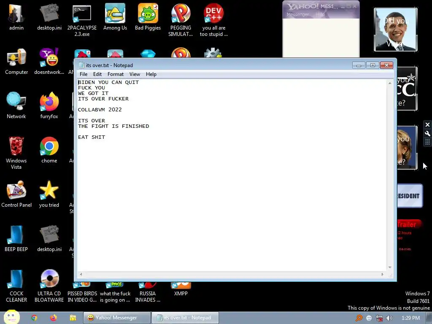Click the Chrome pinned taskbar icon
This screenshot has width=432, height=324.
tap(34, 318)
